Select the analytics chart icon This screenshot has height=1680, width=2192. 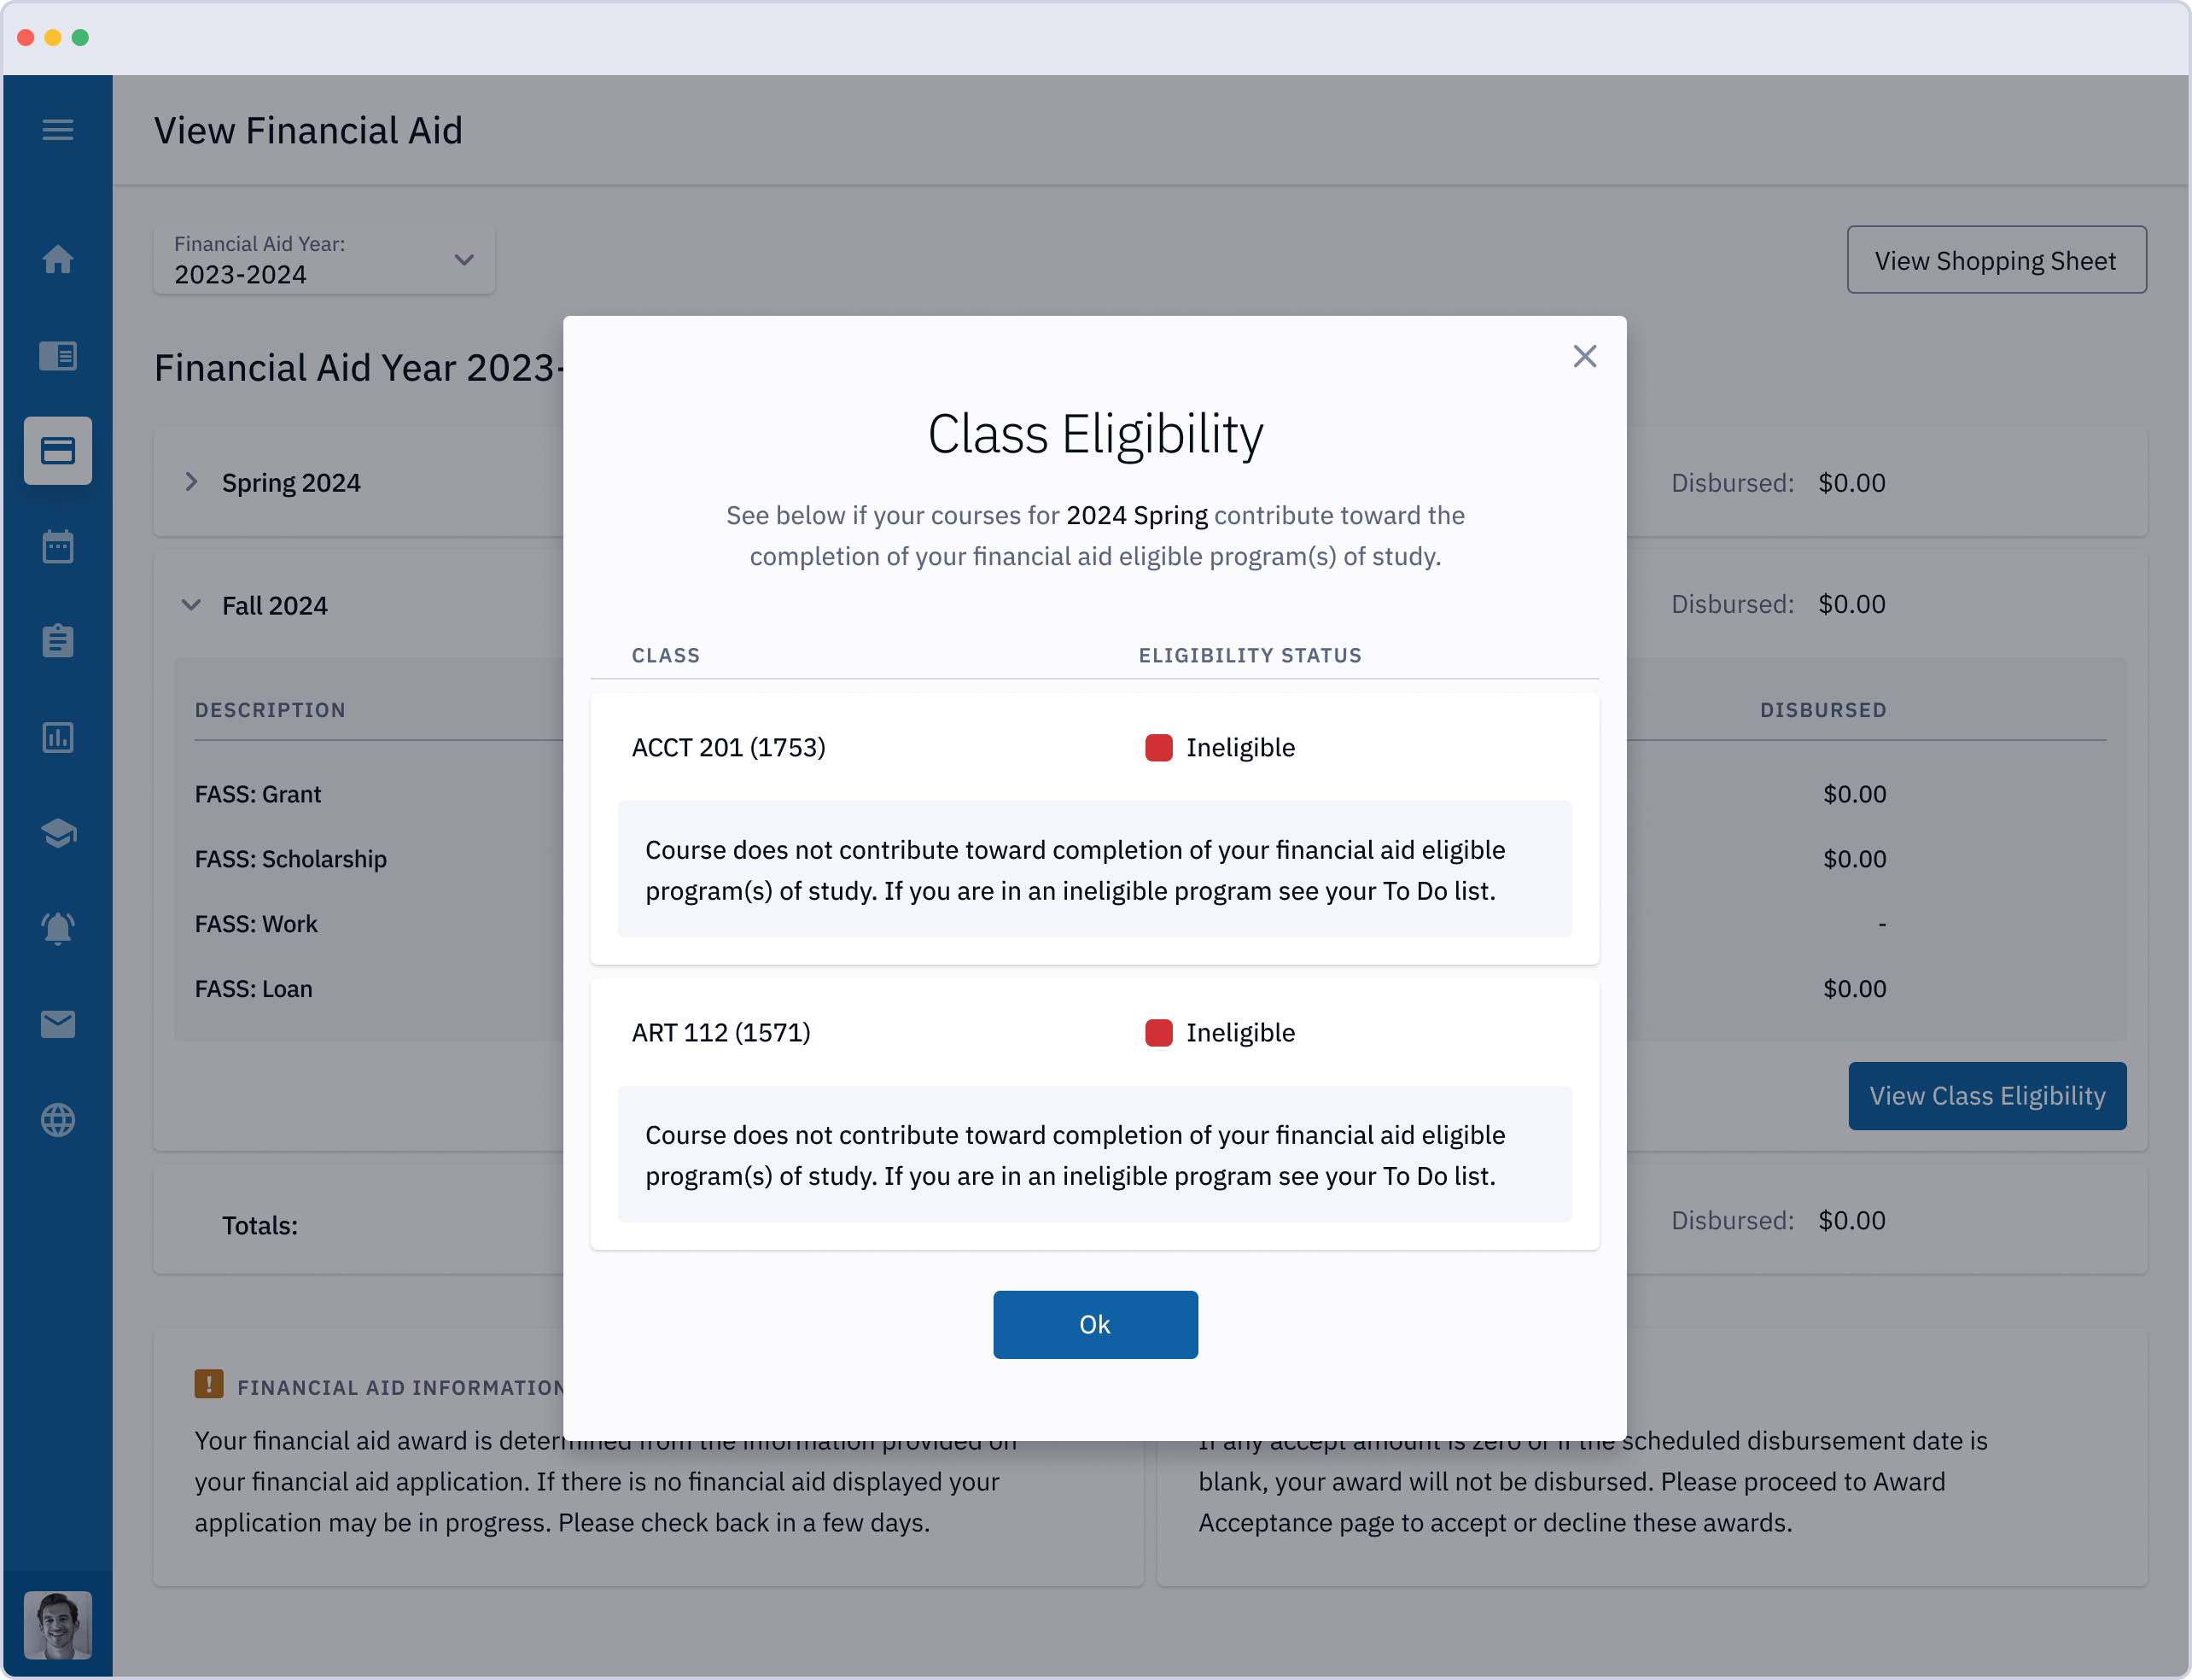pyautogui.click(x=58, y=738)
